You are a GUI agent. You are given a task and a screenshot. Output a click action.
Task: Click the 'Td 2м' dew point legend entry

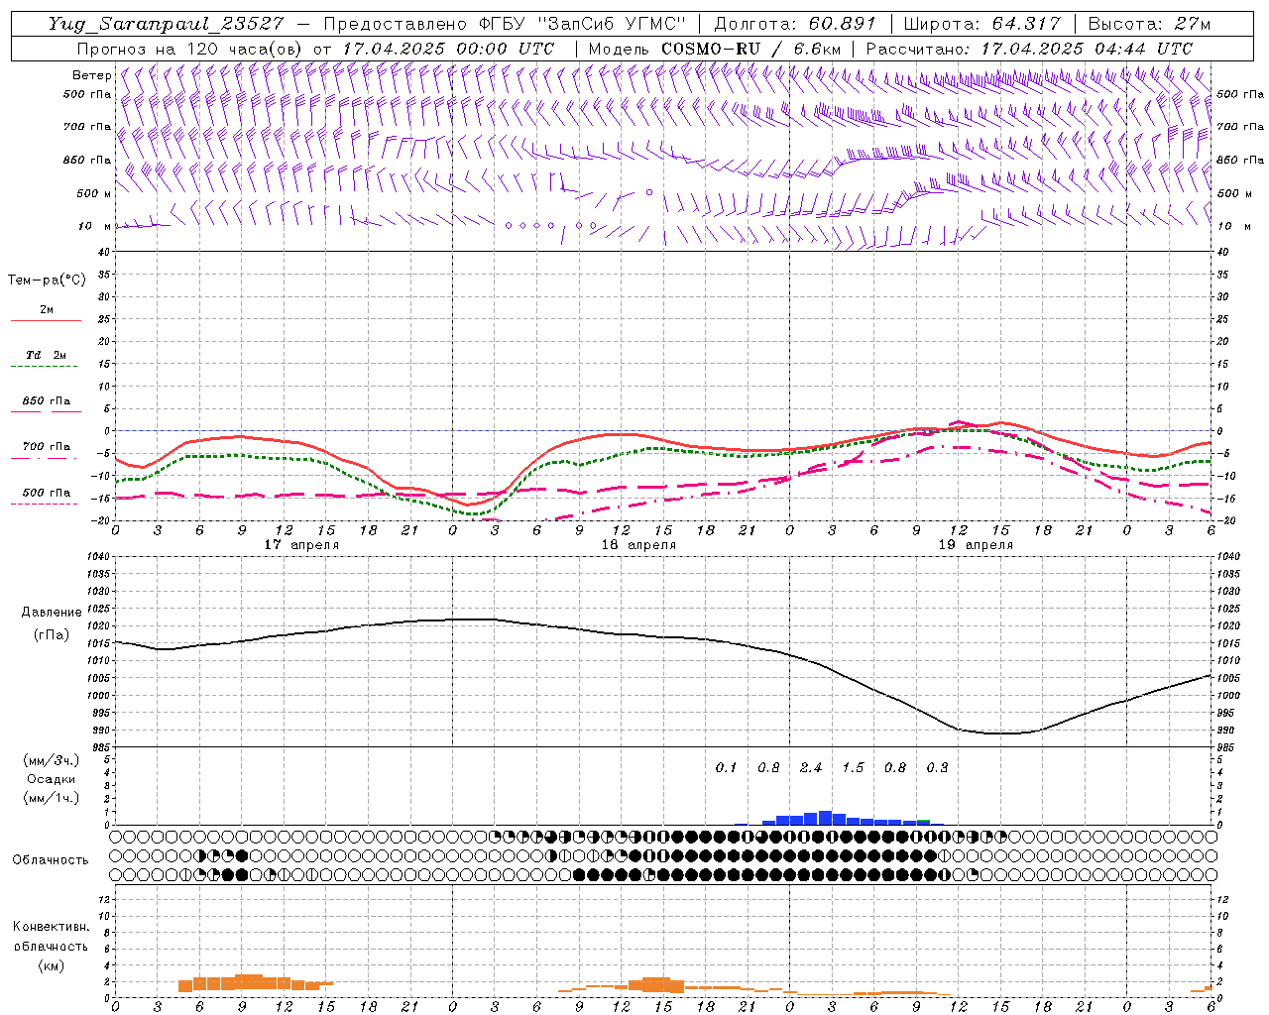(x=47, y=355)
